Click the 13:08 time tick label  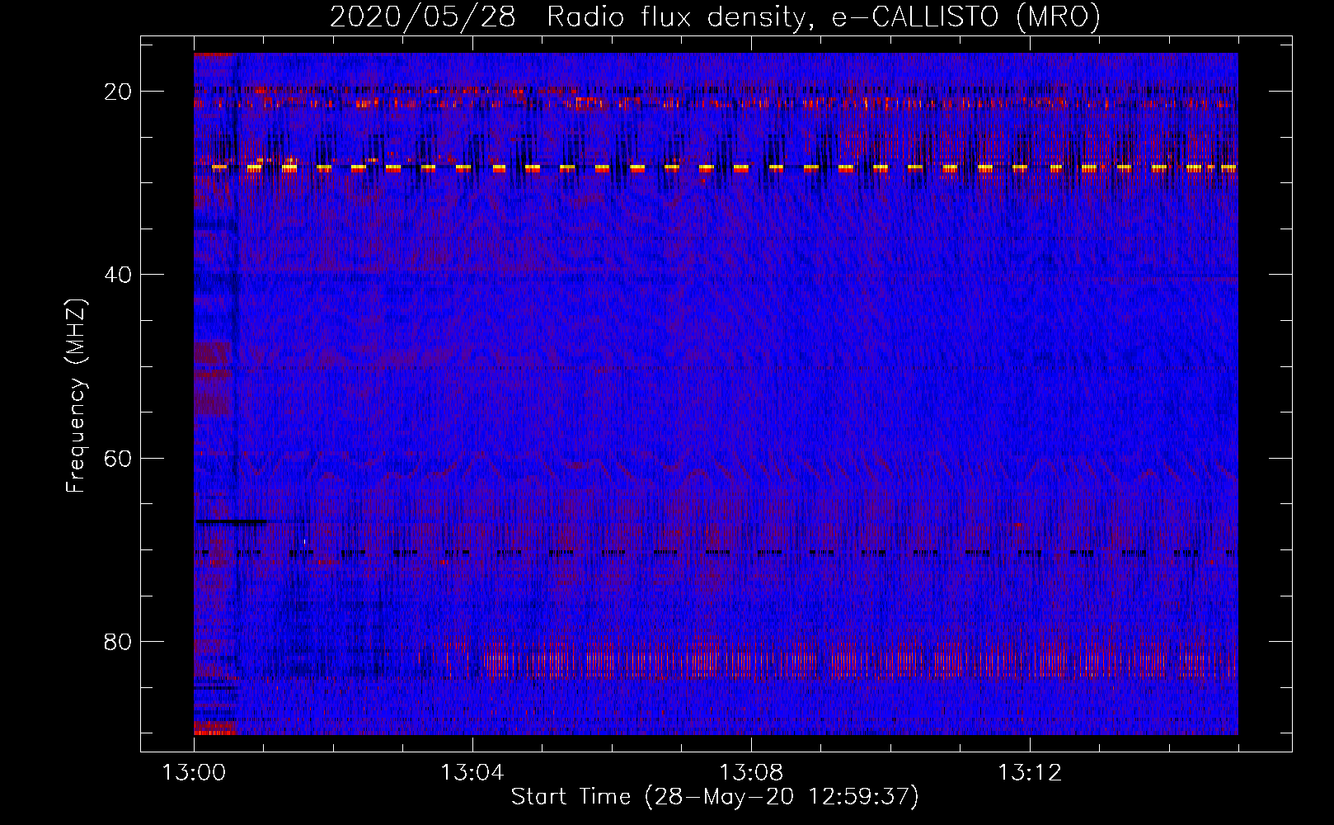tap(751, 773)
